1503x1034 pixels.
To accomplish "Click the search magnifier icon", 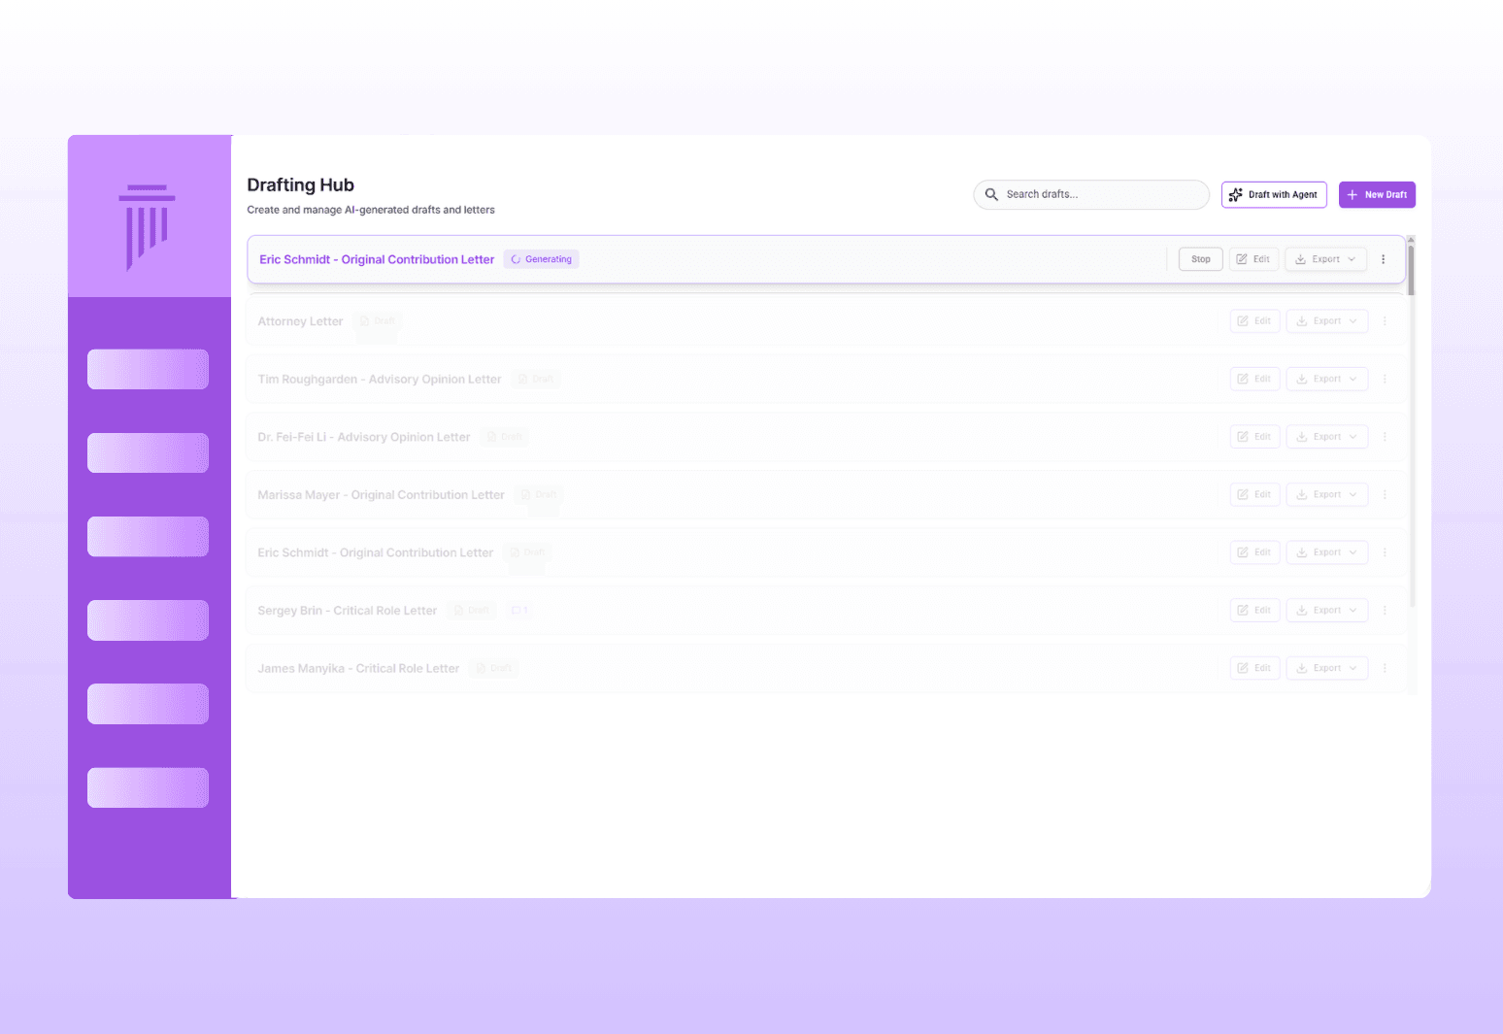I will click(991, 194).
